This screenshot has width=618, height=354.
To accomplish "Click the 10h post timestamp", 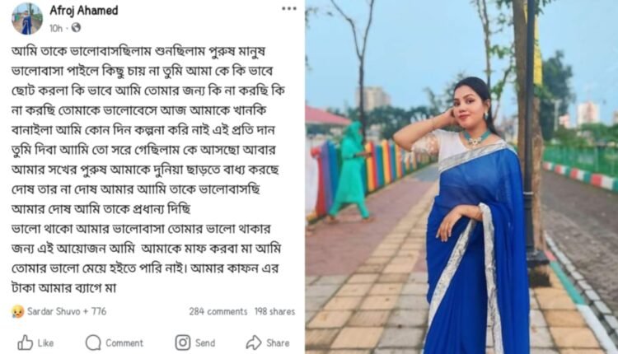I will 56,28.
